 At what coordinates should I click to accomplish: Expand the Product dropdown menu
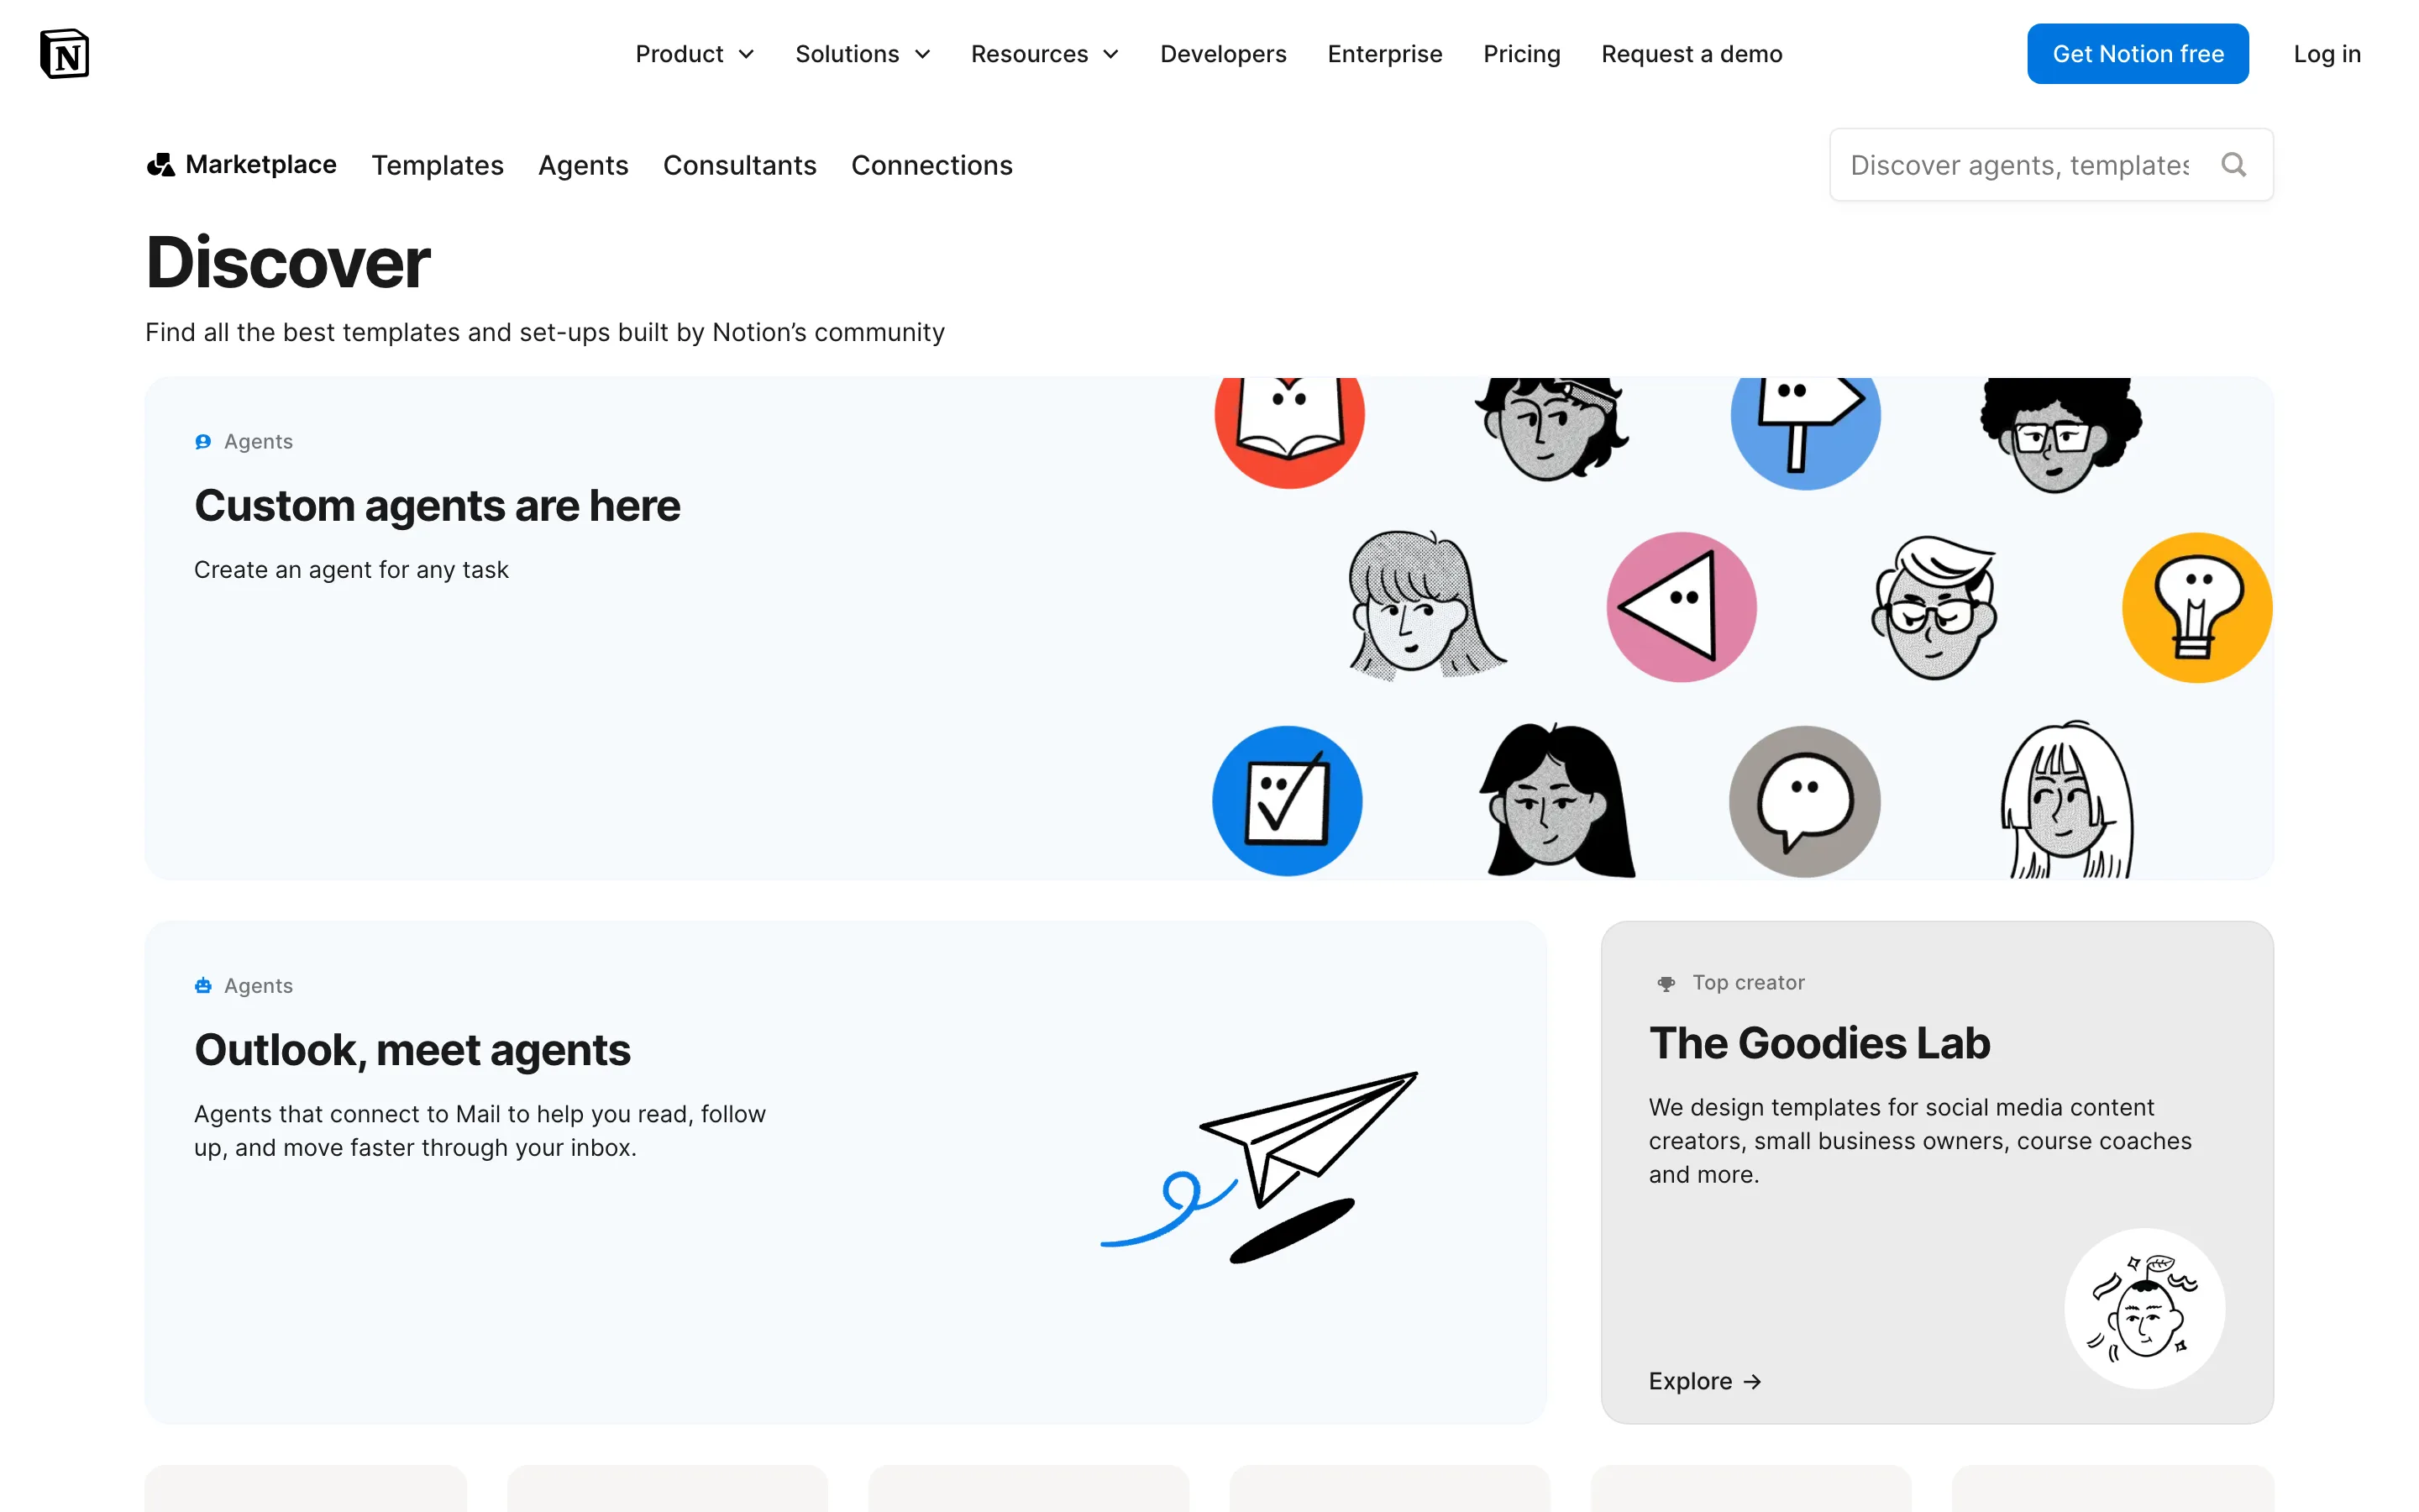tap(695, 53)
